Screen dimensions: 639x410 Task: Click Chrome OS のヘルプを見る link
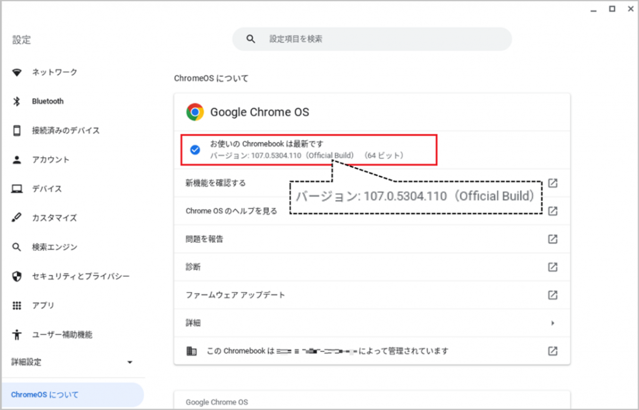click(232, 211)
